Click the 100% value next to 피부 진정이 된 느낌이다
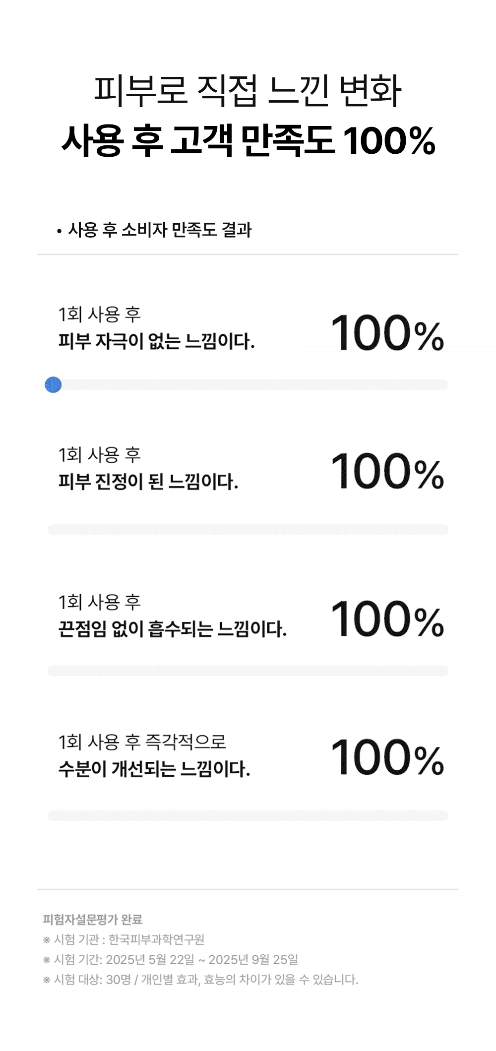Image resolution: width=496 pixels, height=1051 pixels. pos(387,471)
